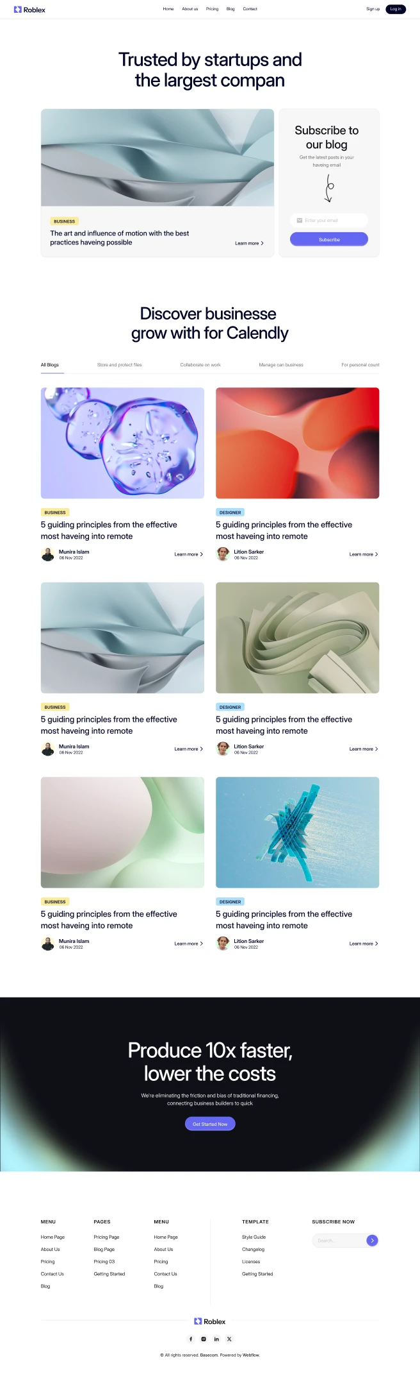Click the Roblox logo in the header
The width and height of the screenshot is (420, 1383).
pos(29,10)
